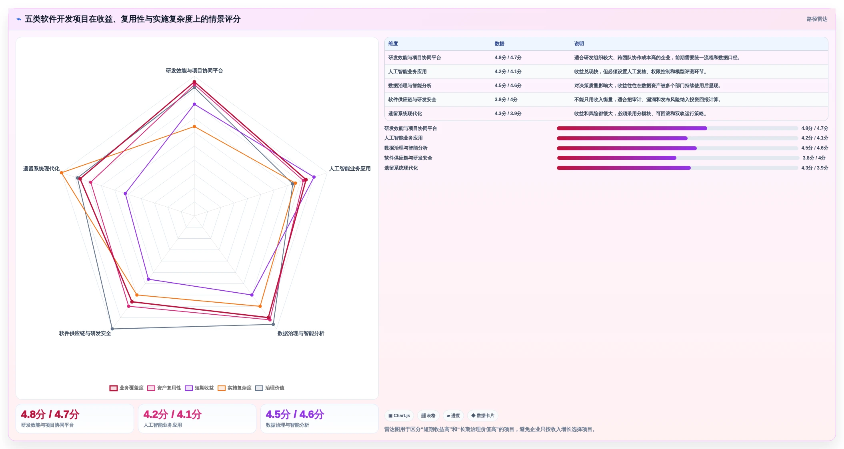Select the 人工智能业务应用 table row name
The height and width of the screenshot is (449, 844).
[407, 72]
